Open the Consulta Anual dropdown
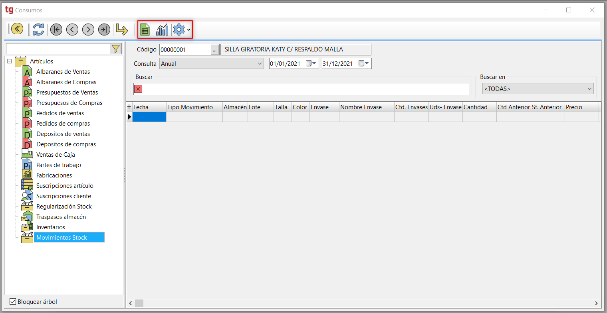607x313 pixels. tap(212, 64)
